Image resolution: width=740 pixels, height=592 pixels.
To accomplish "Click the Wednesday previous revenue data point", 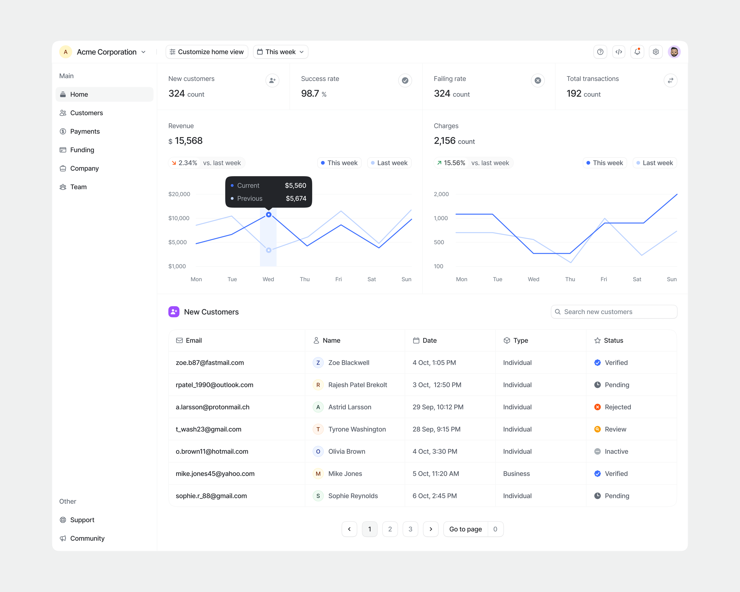I will coord(269,250).
